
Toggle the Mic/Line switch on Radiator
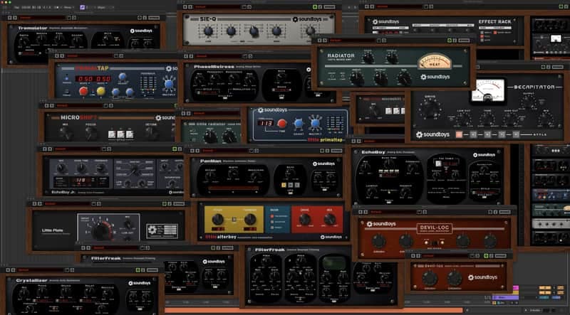(332, 76)
